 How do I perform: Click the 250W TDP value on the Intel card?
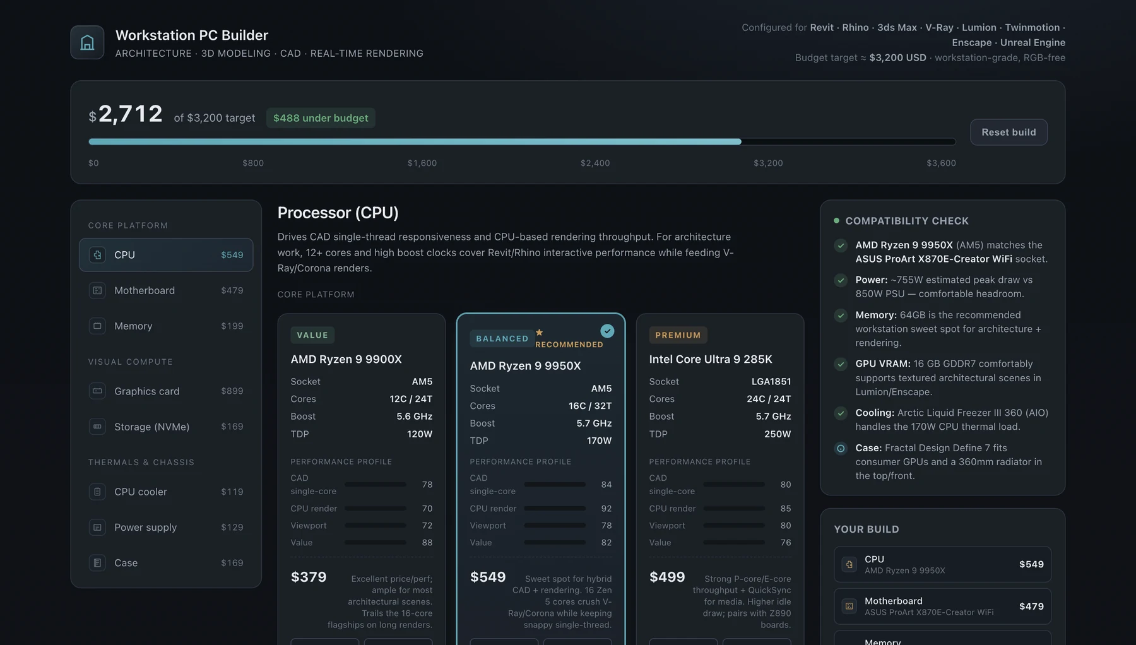[778, 434]
